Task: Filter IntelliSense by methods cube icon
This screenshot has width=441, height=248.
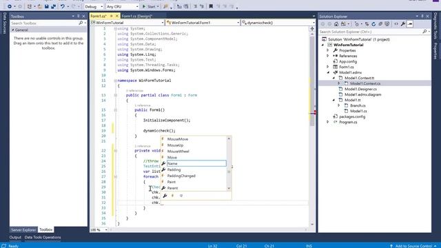Action: pos(181,196)
